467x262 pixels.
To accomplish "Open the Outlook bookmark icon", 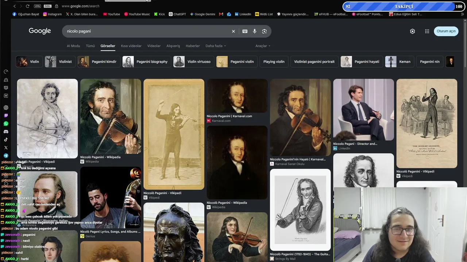I will (229, 14).
